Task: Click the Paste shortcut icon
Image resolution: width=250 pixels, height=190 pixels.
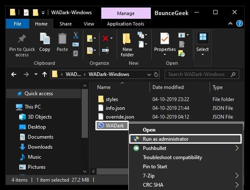Action: click(x=75, y=53)
